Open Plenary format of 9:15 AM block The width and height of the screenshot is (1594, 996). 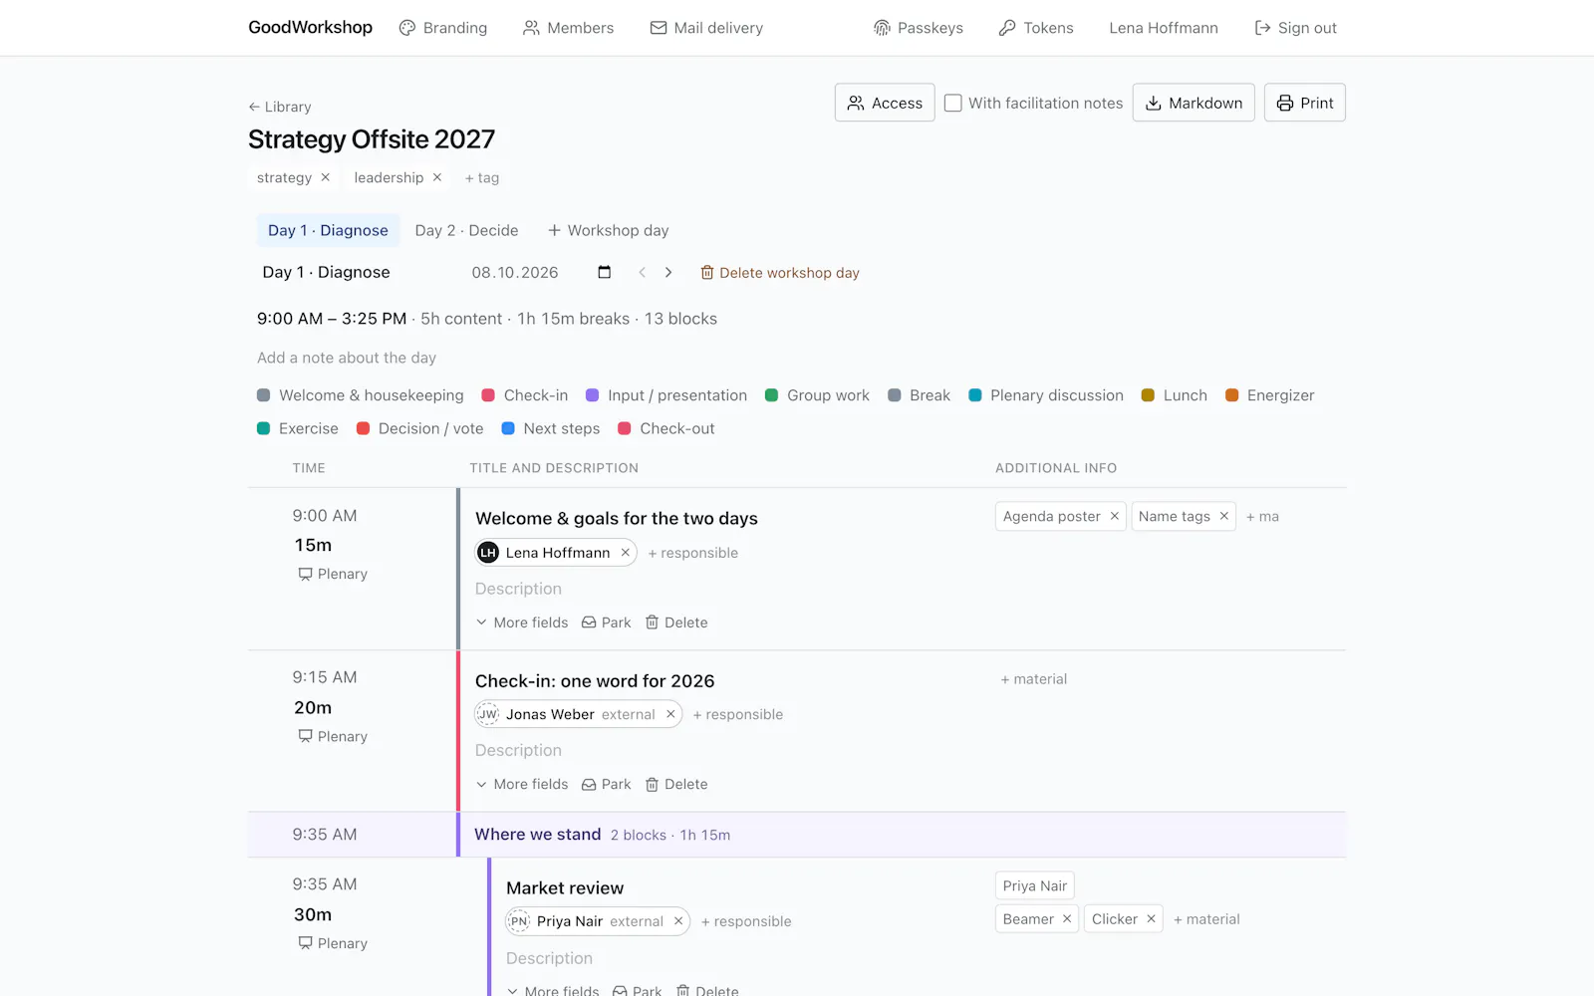(x=333, y=736)
